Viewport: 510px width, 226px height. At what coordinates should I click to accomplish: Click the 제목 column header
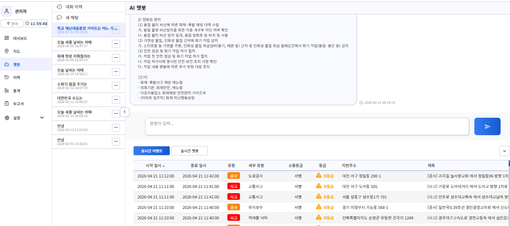[x=431, y=166]
